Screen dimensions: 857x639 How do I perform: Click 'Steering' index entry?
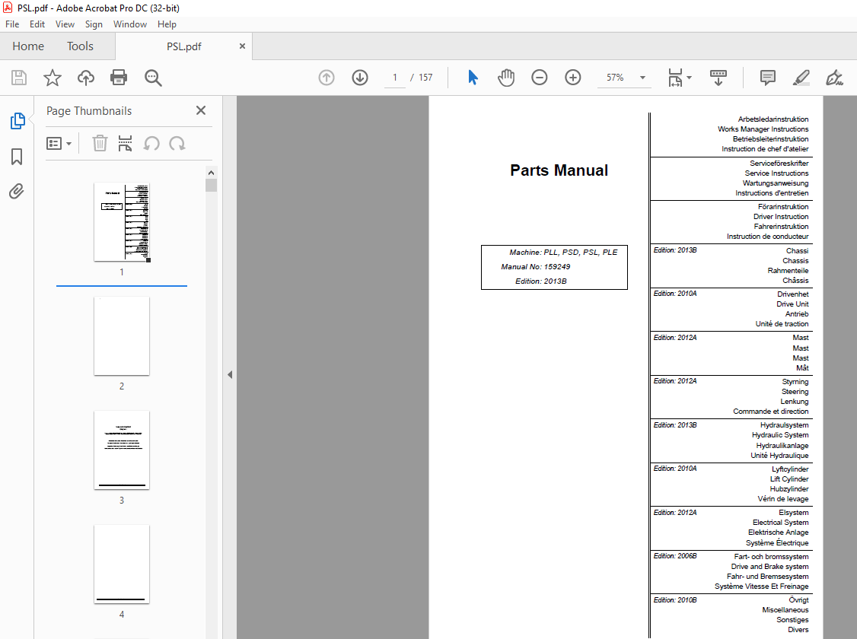pyautogui.click(x=795, y=392)
